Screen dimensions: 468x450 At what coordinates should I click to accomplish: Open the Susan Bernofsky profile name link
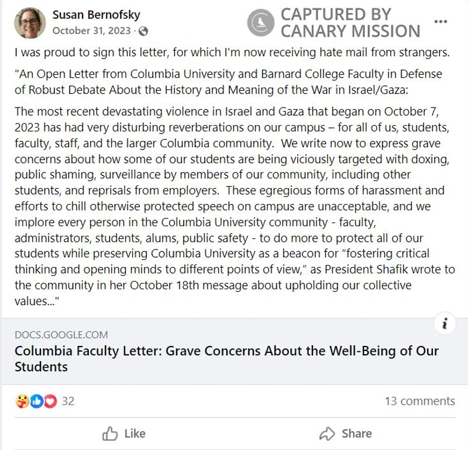point(96,15)
